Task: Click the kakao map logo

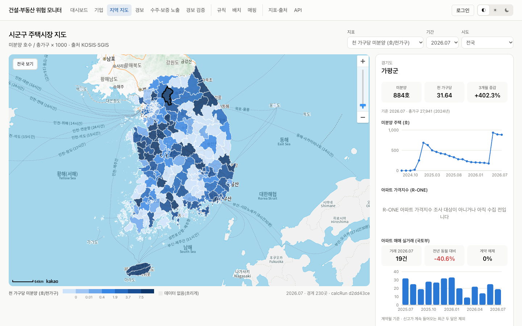Action: click(x=52, y=281)
